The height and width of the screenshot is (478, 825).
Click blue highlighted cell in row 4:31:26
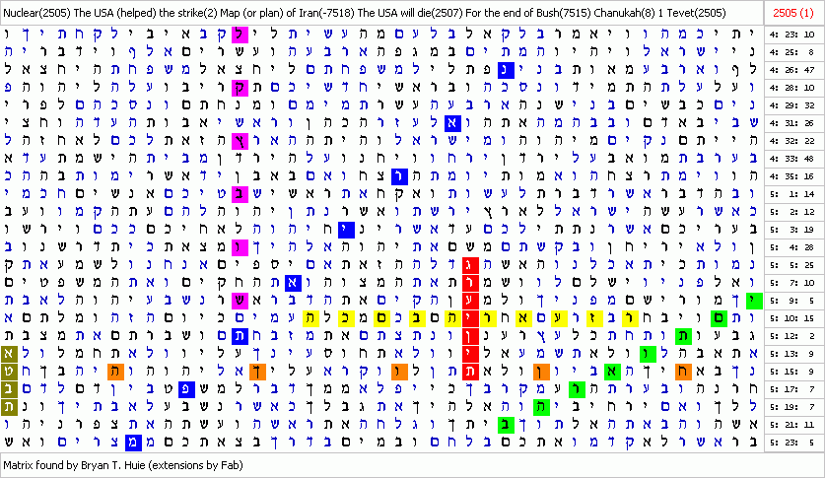pyautogui.click(x=451, y=123)
